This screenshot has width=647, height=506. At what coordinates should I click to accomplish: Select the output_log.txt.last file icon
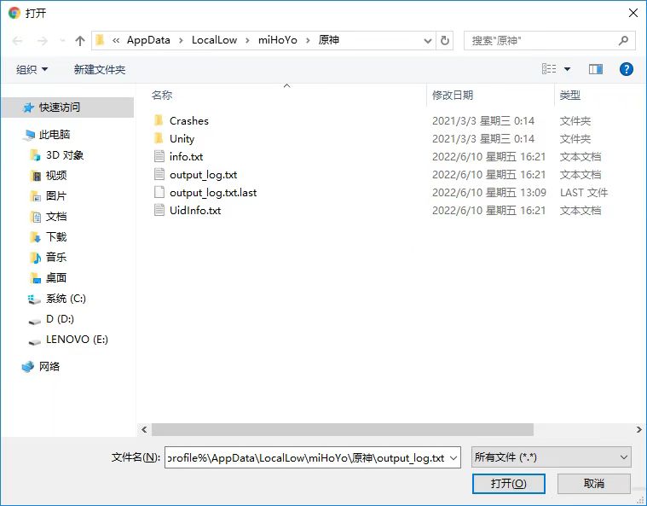159,192
